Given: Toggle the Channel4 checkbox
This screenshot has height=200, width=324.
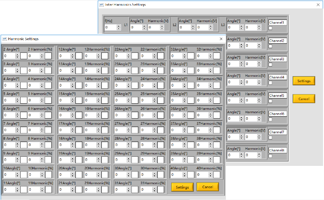Looking at the screenshot, I should click(270, 83).
